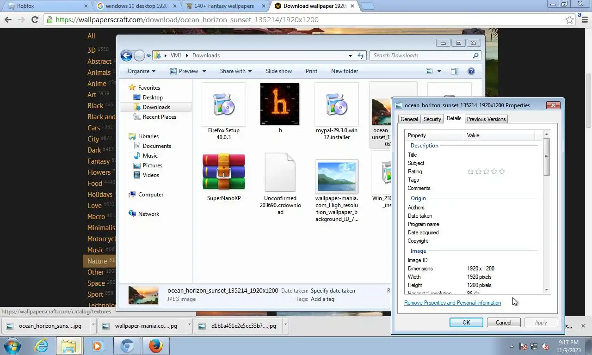Open the Organize dropdown menu

(142, 71)
